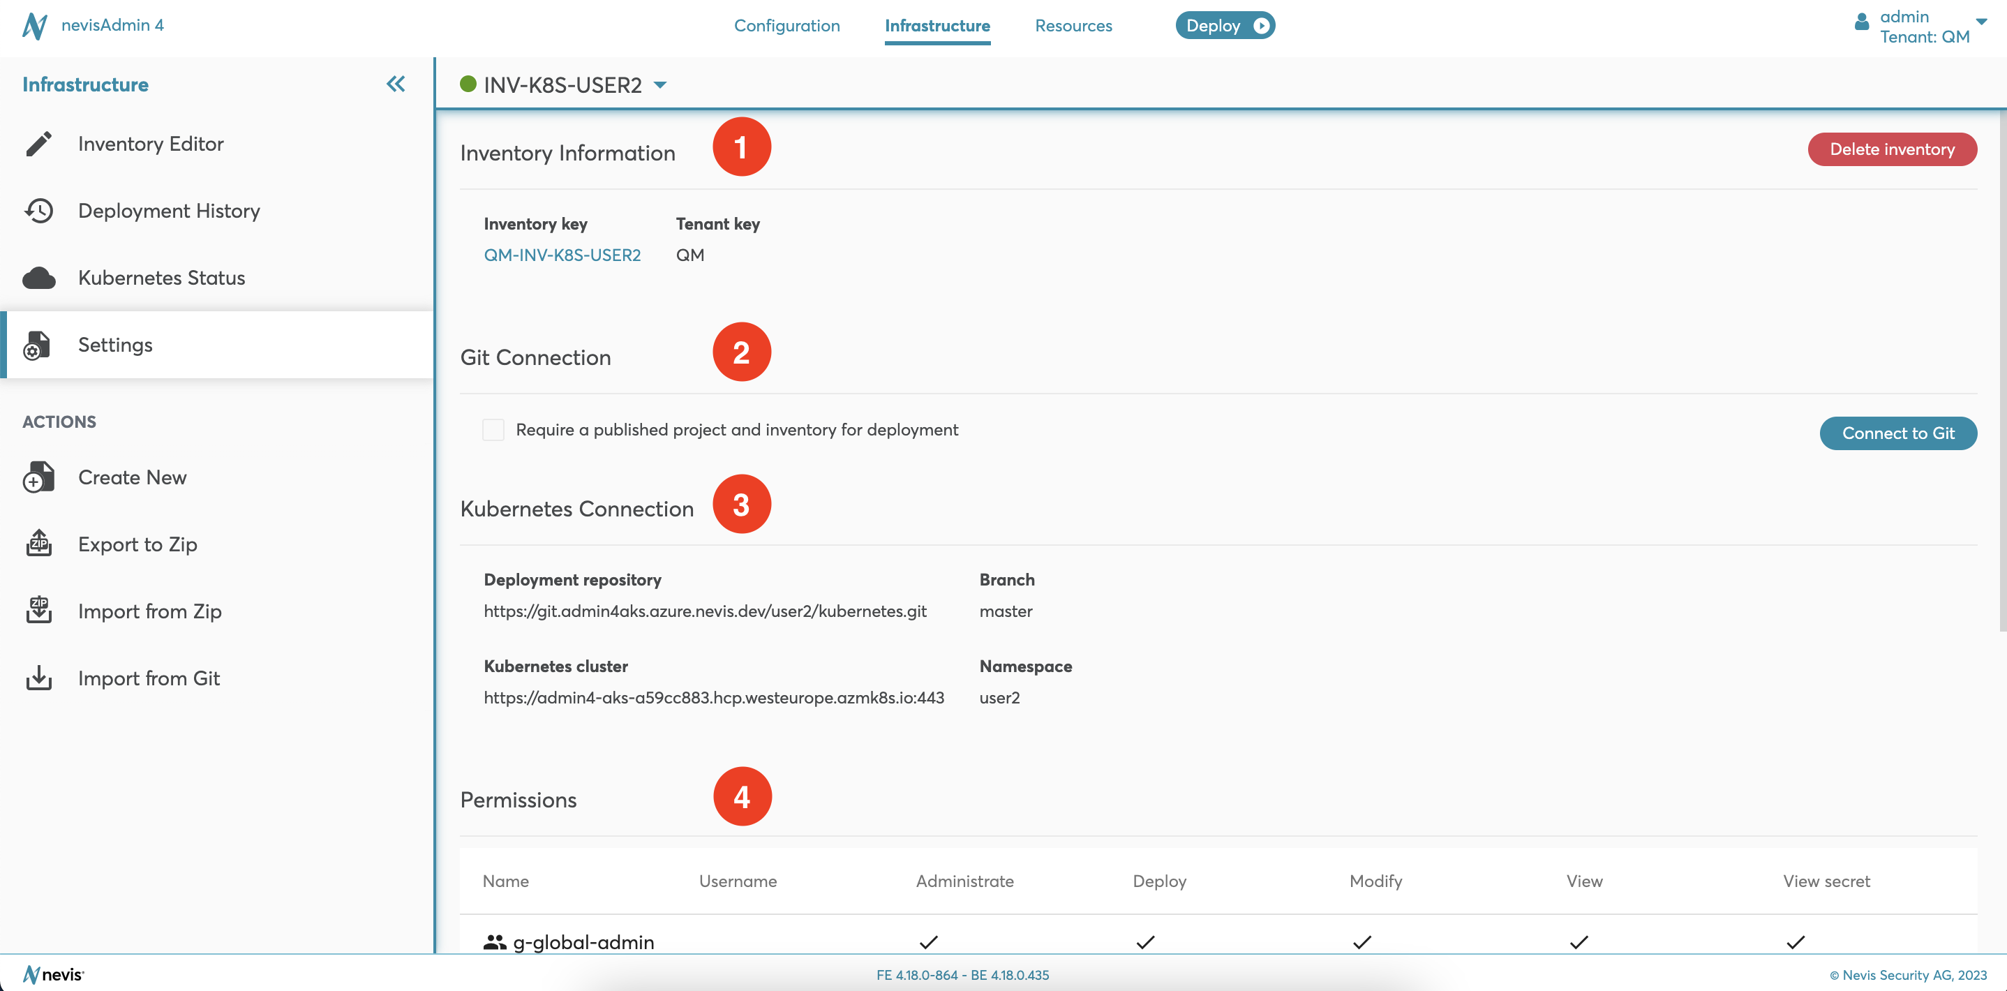This screenshot has height=991, width=2007.
Task: Open the QM-INV-K8S-USER2 inventory key link
Action: pyautogui.click(x=562, y=255)
